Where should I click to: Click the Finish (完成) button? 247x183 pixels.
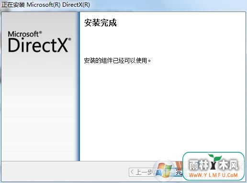[x=174, y=172]
